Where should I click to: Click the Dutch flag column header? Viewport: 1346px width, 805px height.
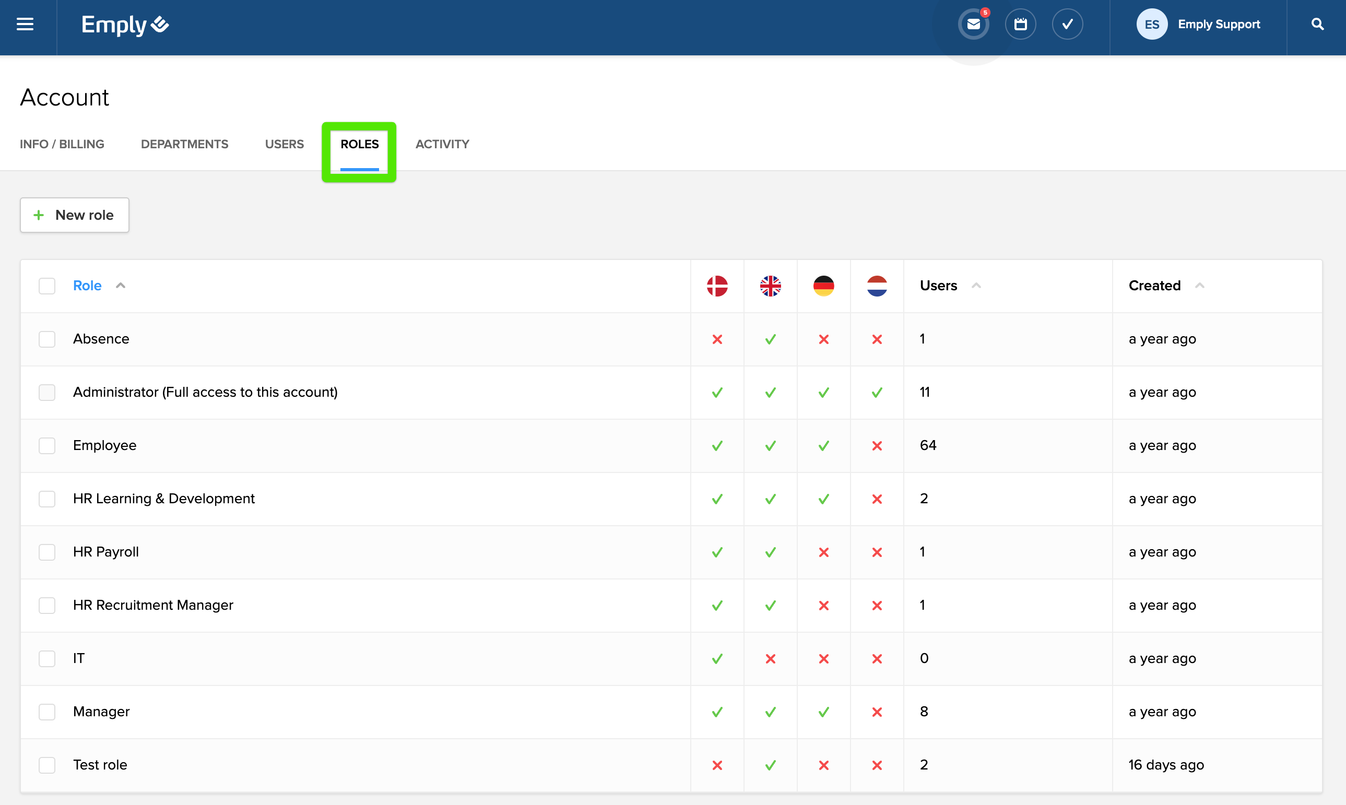tap(876, 286)
